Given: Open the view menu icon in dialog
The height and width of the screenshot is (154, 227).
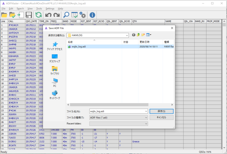Looking at the screenshot, I should tap(149, 35).
